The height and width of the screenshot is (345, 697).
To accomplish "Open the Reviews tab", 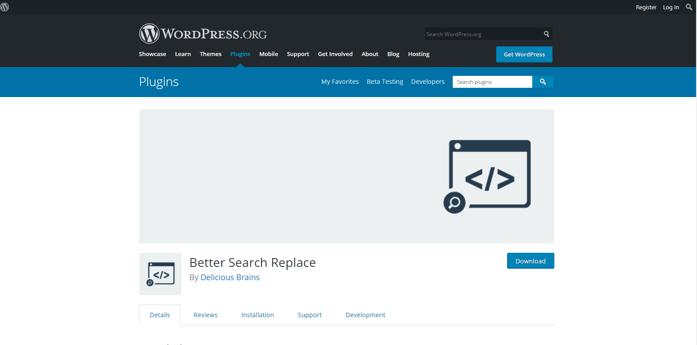I will coord(205,315).
